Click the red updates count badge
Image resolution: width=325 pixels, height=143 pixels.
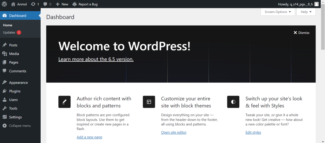point(19,33)
